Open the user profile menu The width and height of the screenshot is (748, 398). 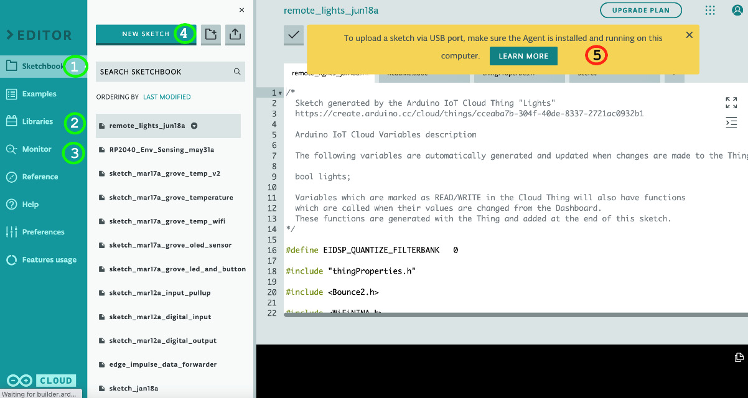click(x=738, y=10)
